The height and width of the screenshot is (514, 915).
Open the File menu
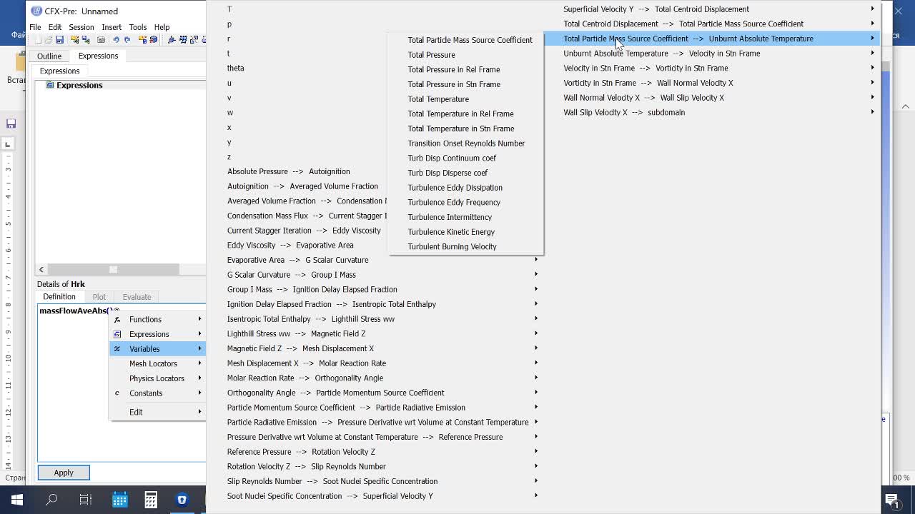pyautogui.click(x=35, y=27)
